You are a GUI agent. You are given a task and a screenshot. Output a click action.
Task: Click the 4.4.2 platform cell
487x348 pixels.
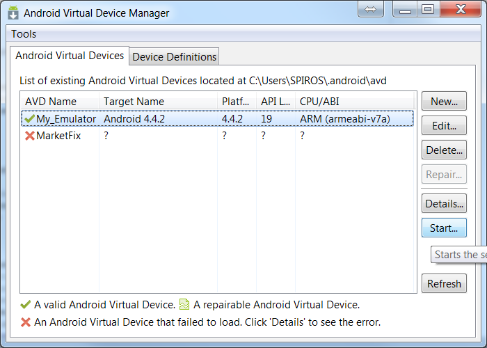pyautogui.click(x=232, y=119)
